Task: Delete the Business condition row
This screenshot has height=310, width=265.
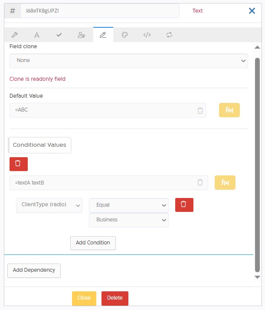Action: pyautogui.click(x=184, y=205)
